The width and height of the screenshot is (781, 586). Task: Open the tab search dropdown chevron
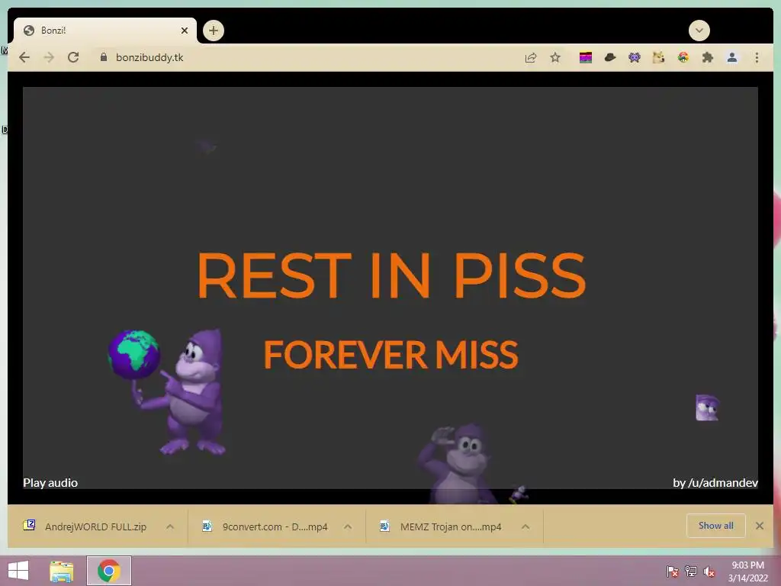[x=699, y=31]
